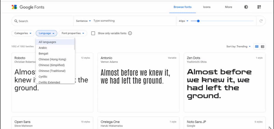The width and height of the screenshot is (274, 129).
Task: Open the Sentence preview type dropdown
Action: (x=84, y=21)
